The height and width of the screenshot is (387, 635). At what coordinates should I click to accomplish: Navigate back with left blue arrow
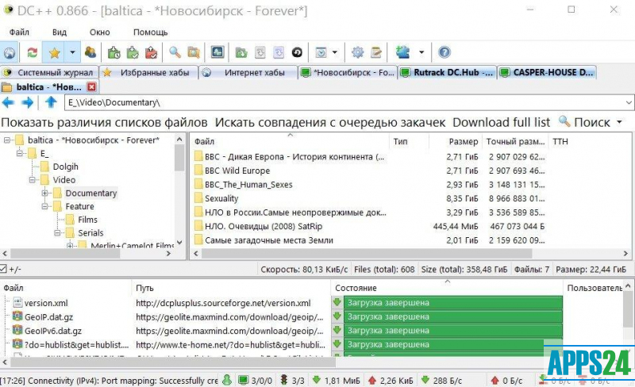tap(8, 103)
